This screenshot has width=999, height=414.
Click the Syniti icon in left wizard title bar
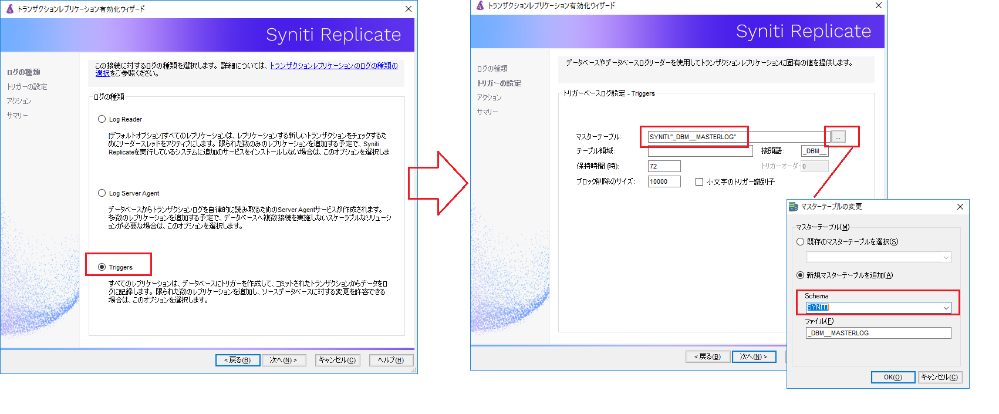point(10,9)
